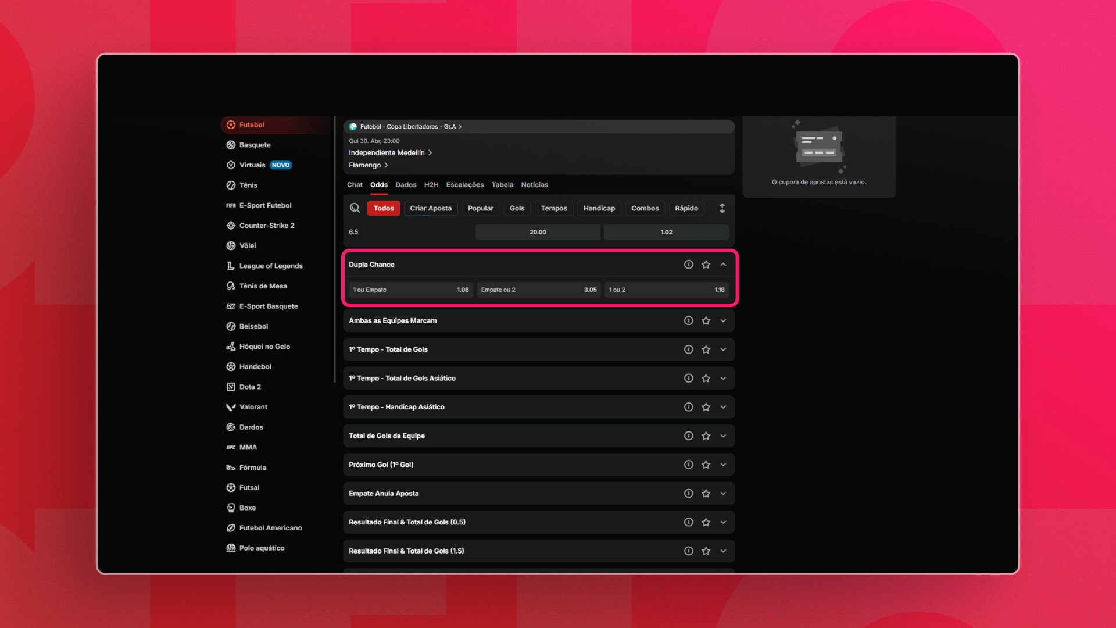Bet on Empate ou 2 at 3.05
This screenshot has width=1116, height=628.
pos(539,290)
